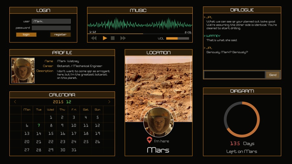
Task: Select calendar day 7
Action: 39,125
